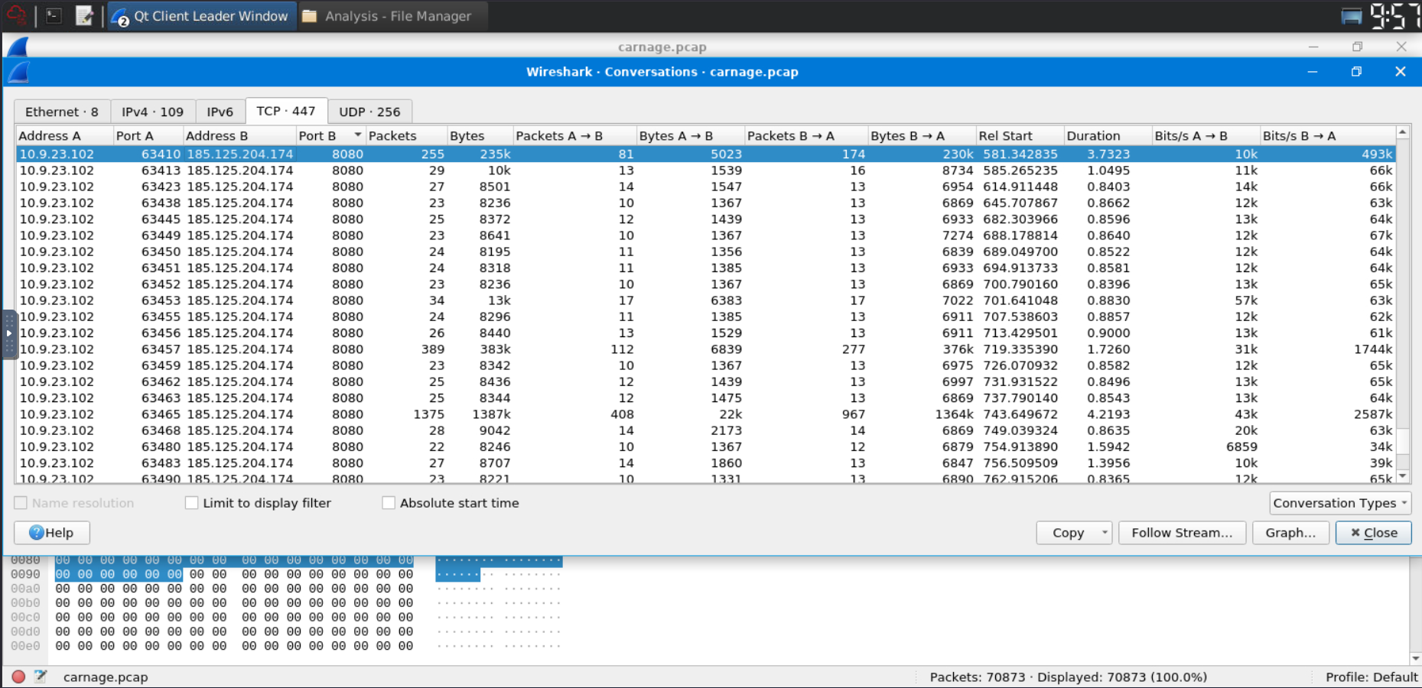Image resolution: width=1422 pixels, height=688 pixels.
Task: Minimize the Conversations dialog
Action: 1312,72
